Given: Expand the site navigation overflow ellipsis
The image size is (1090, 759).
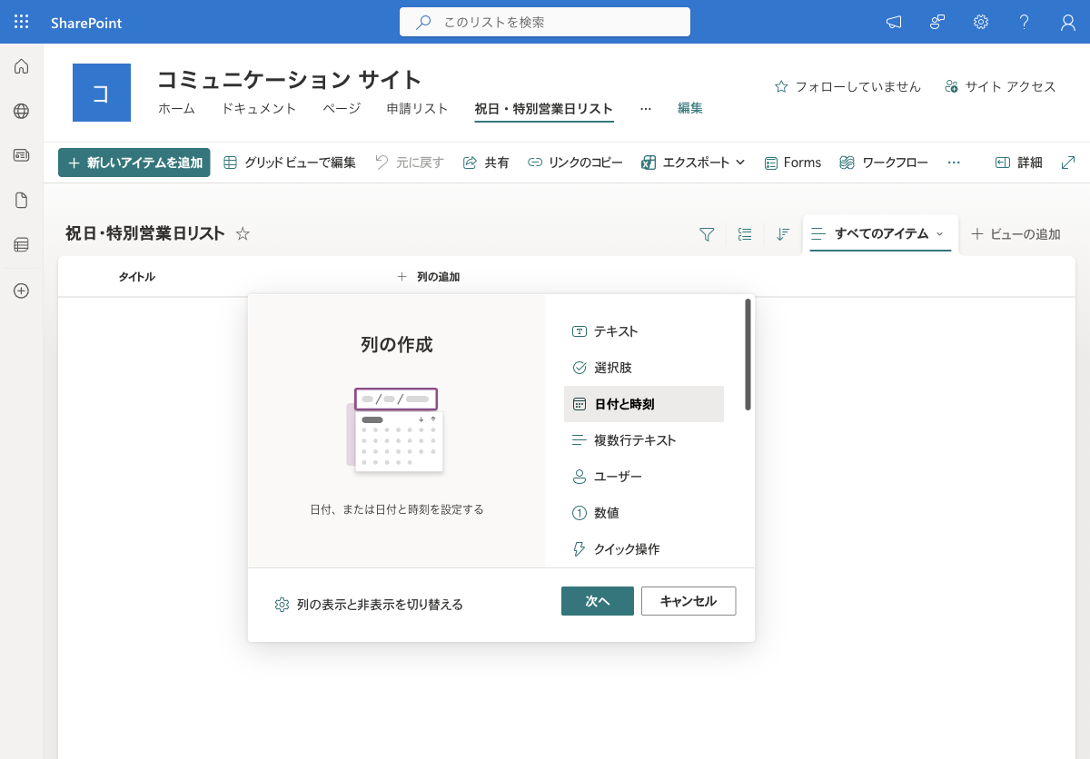Looking at the screenshot, I should pos(646,108).
